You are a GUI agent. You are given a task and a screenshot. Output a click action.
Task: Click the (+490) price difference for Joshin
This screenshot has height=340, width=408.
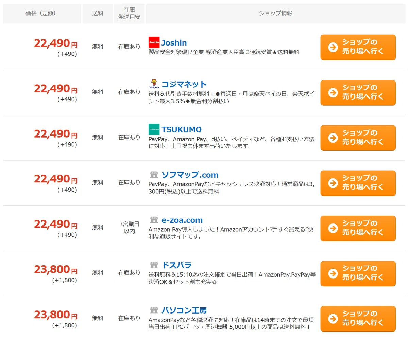click(67, 54)
